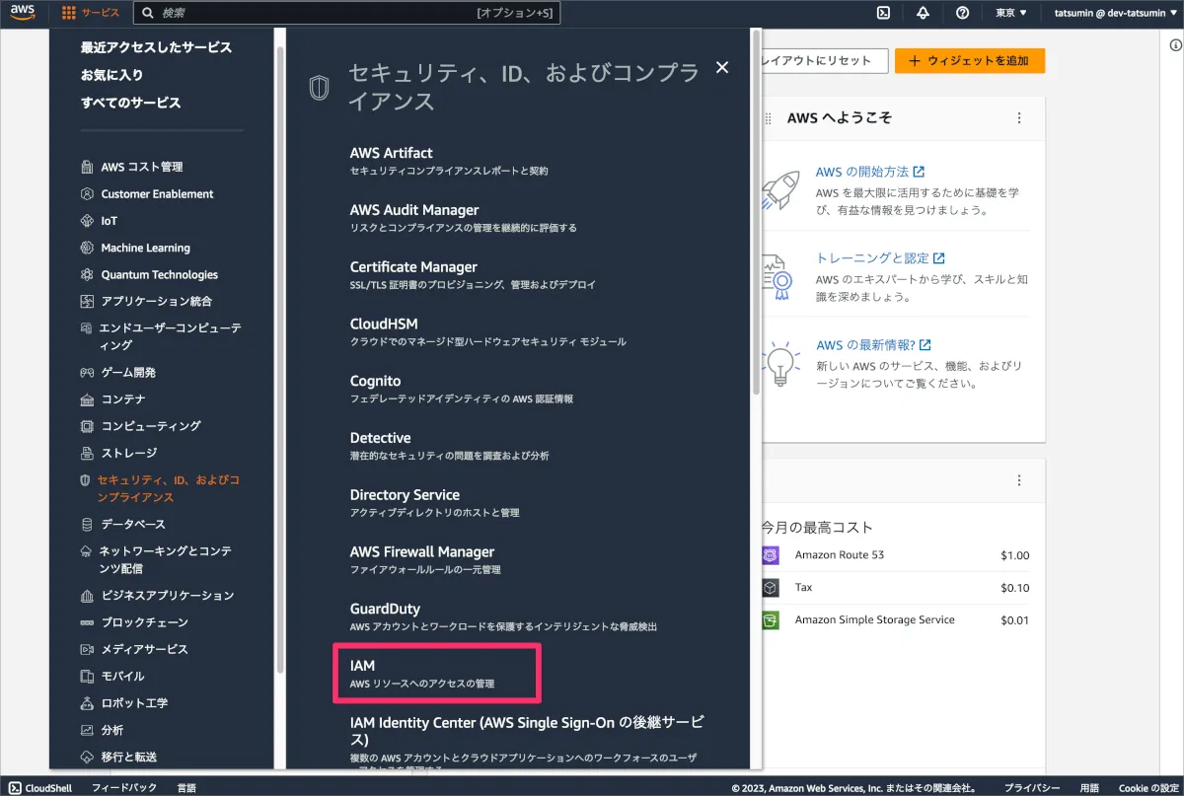Image resolution: width=1184 pixels, height=796 pixels.
Task: Click Machine Learning category icon
Action: click(x=87, y=248)
